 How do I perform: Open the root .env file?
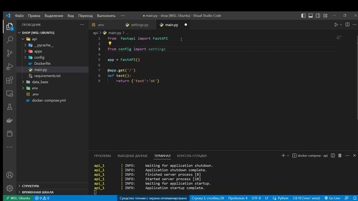click(x=53, y=94)
